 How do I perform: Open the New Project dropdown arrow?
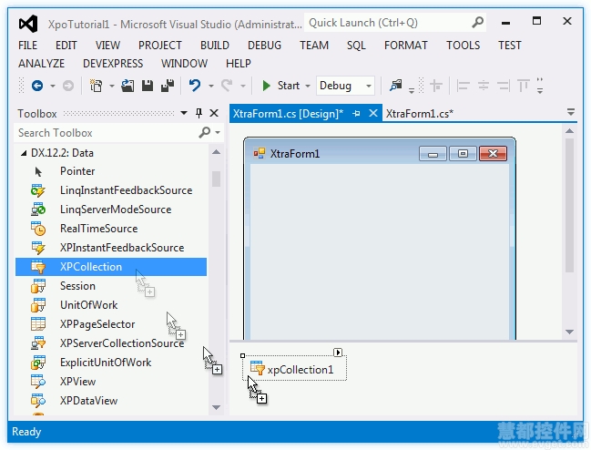(x=112, y=87)
